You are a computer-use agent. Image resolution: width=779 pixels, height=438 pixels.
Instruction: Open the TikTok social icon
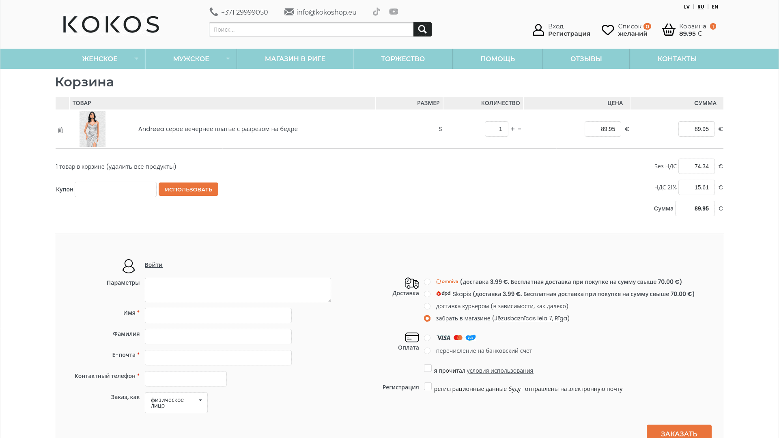(x=377, y=12)
